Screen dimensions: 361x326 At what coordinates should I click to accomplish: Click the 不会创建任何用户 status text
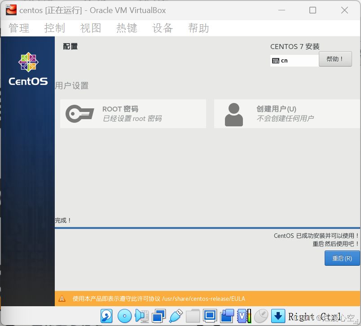[x=285, y=118]
